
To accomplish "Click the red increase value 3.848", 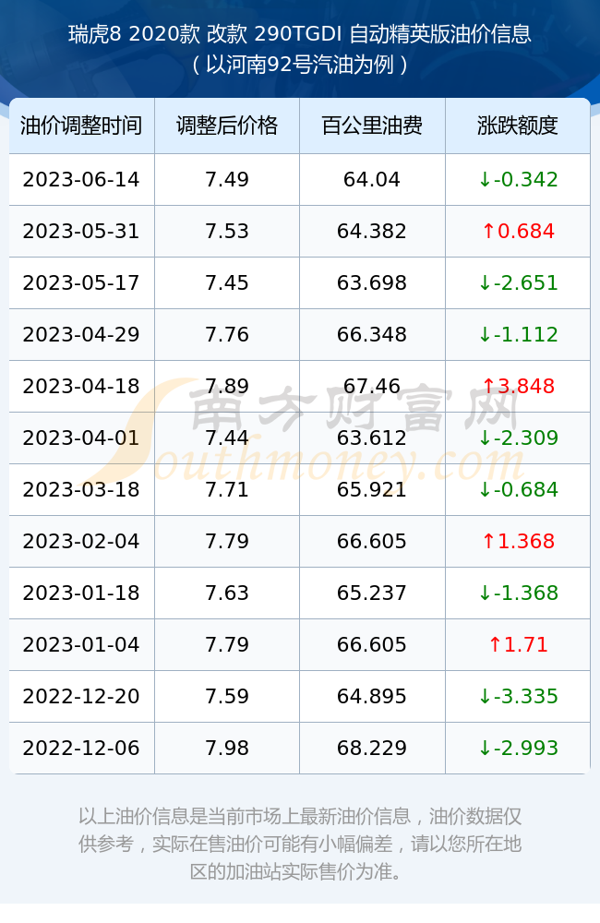I will point(518,386).
